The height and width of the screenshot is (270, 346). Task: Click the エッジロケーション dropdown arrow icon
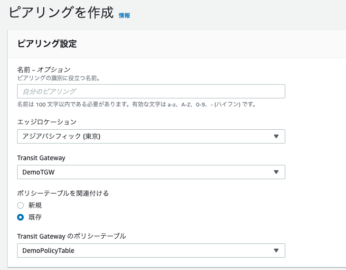(276, 136)
